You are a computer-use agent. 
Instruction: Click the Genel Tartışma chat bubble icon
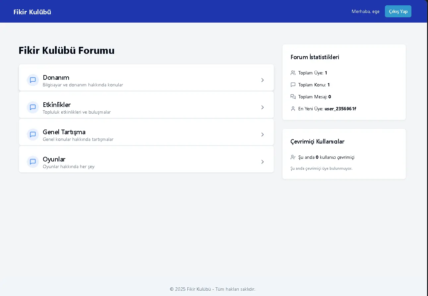[x=33, y=135]
